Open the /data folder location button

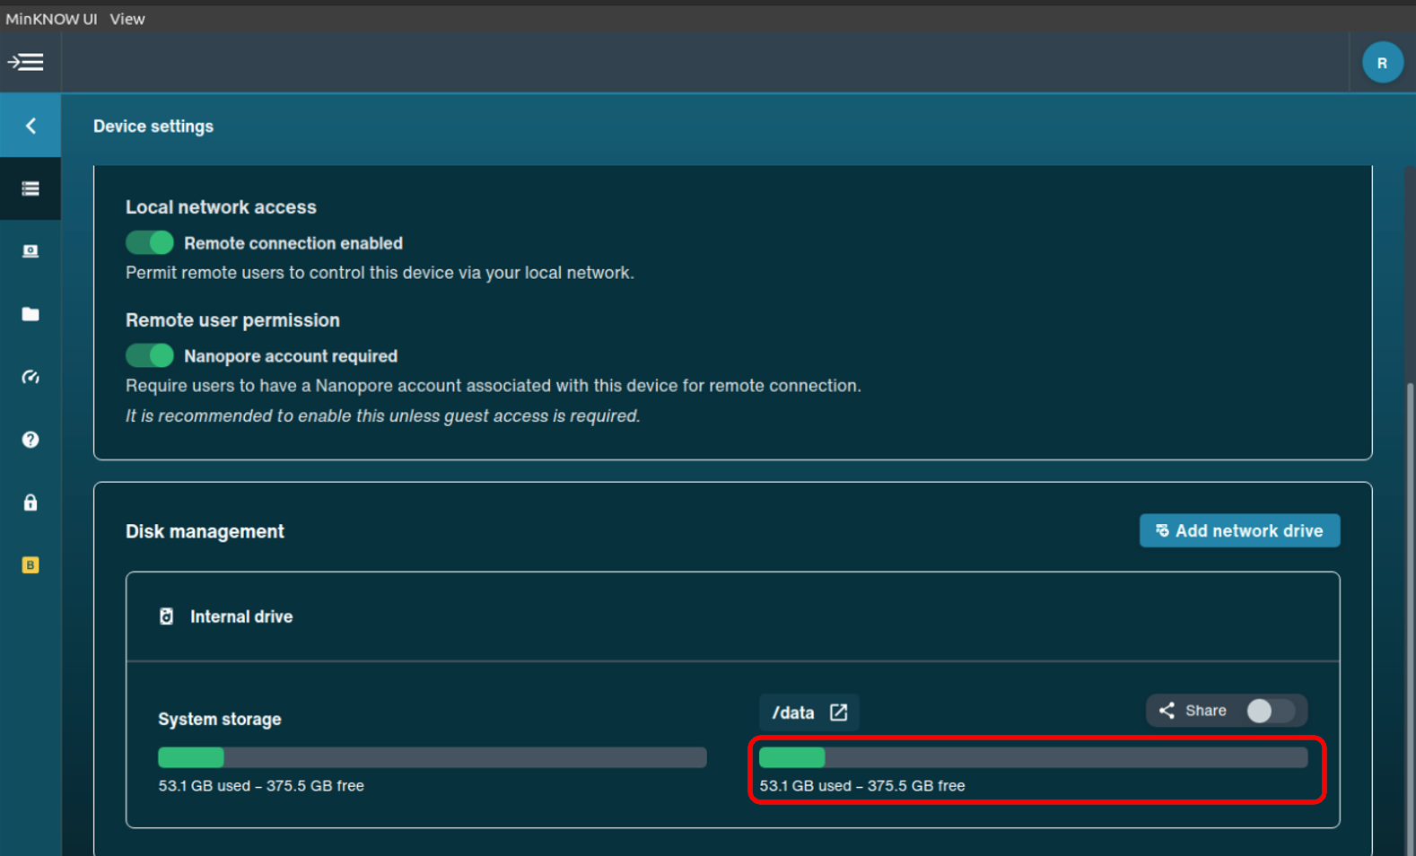pyautogui.click(x=809, y=712)
